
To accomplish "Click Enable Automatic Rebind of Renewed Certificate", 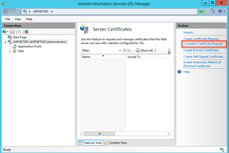I will click(202, 64).
